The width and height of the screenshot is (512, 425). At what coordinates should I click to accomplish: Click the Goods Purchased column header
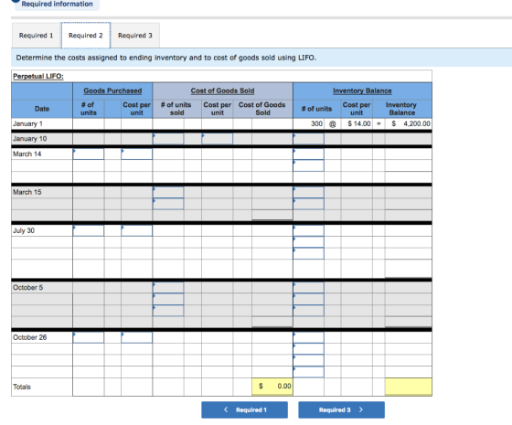112,90
